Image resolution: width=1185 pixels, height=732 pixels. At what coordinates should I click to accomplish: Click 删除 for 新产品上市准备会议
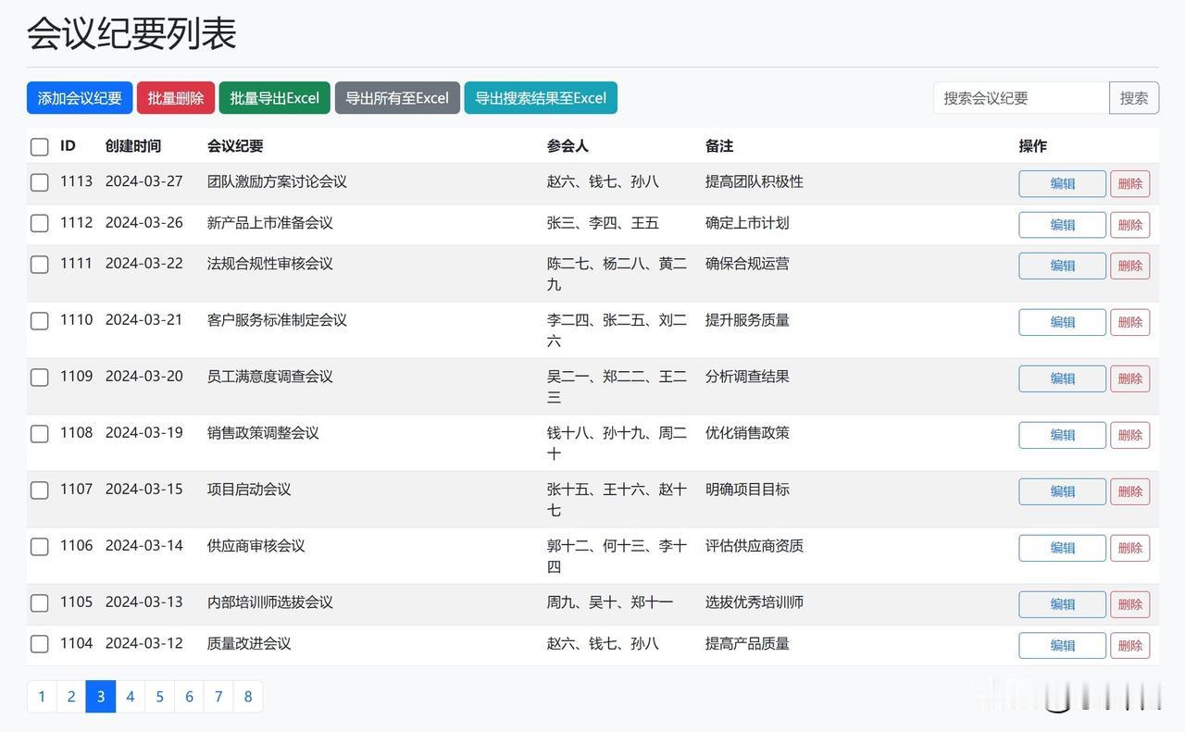(1130, 225)
